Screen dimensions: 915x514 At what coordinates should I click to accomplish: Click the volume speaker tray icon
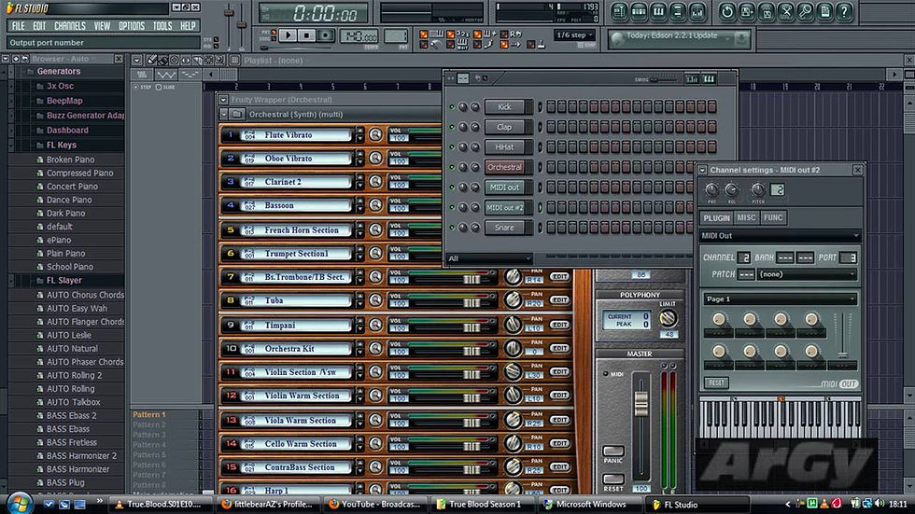880,504
